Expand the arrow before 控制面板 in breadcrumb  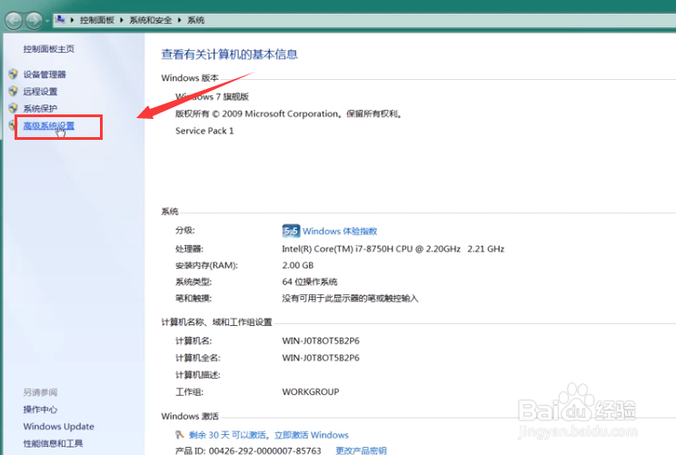tap(72, 20)
